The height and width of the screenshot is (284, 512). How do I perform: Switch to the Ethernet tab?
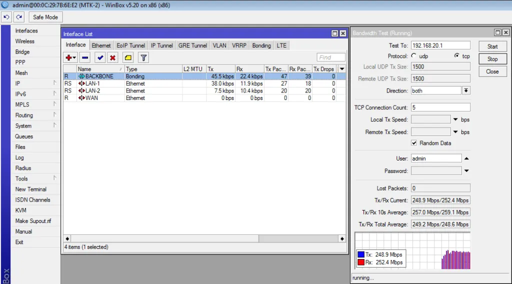click(101, 45)
